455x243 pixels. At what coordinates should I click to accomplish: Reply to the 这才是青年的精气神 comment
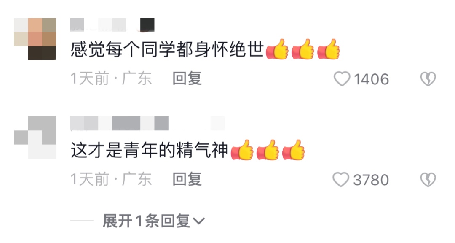187,179
